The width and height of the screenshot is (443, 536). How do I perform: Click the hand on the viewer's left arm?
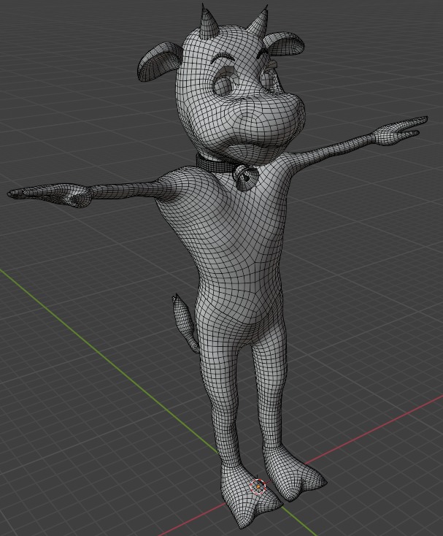[50, 195]
